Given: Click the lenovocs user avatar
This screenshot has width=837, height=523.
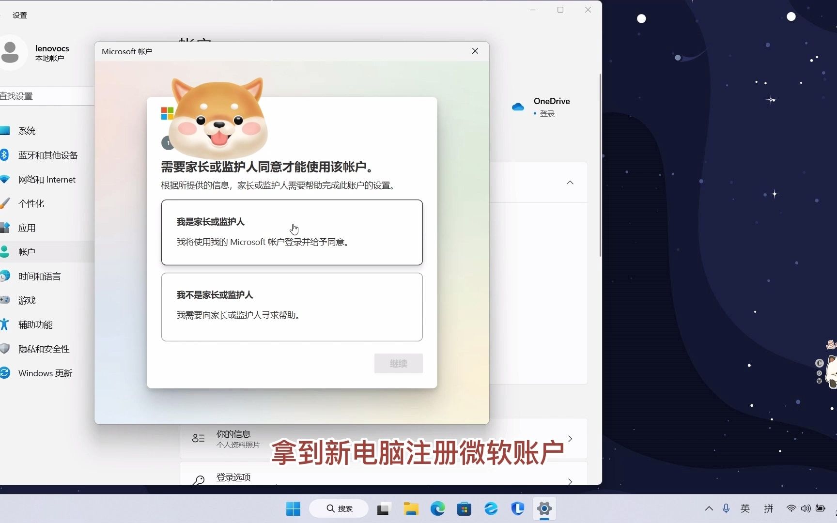Looking at the screenshot, I should 10,52.
